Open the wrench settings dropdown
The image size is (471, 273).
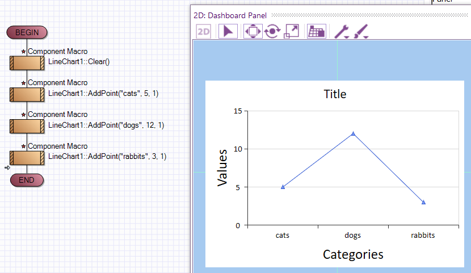coord(341,32)
